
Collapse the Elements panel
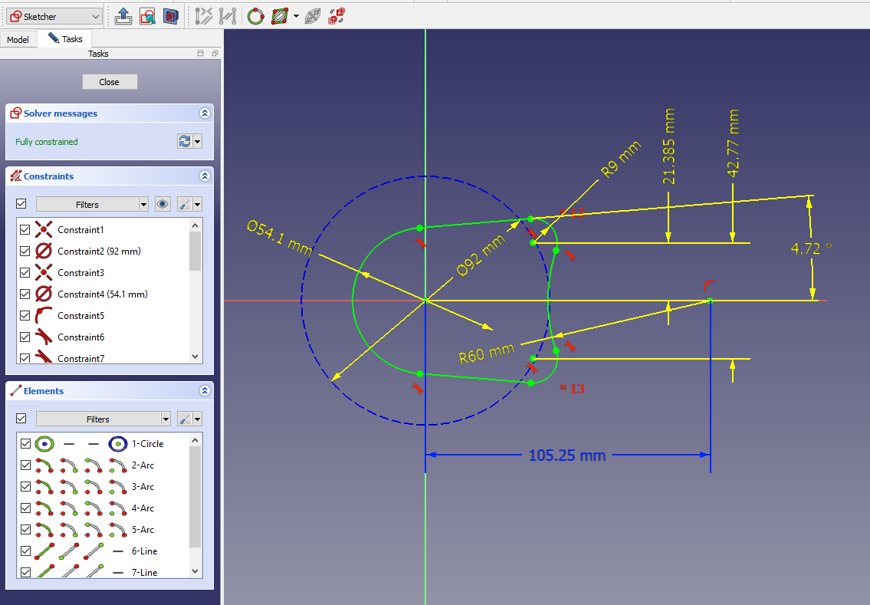205,391
